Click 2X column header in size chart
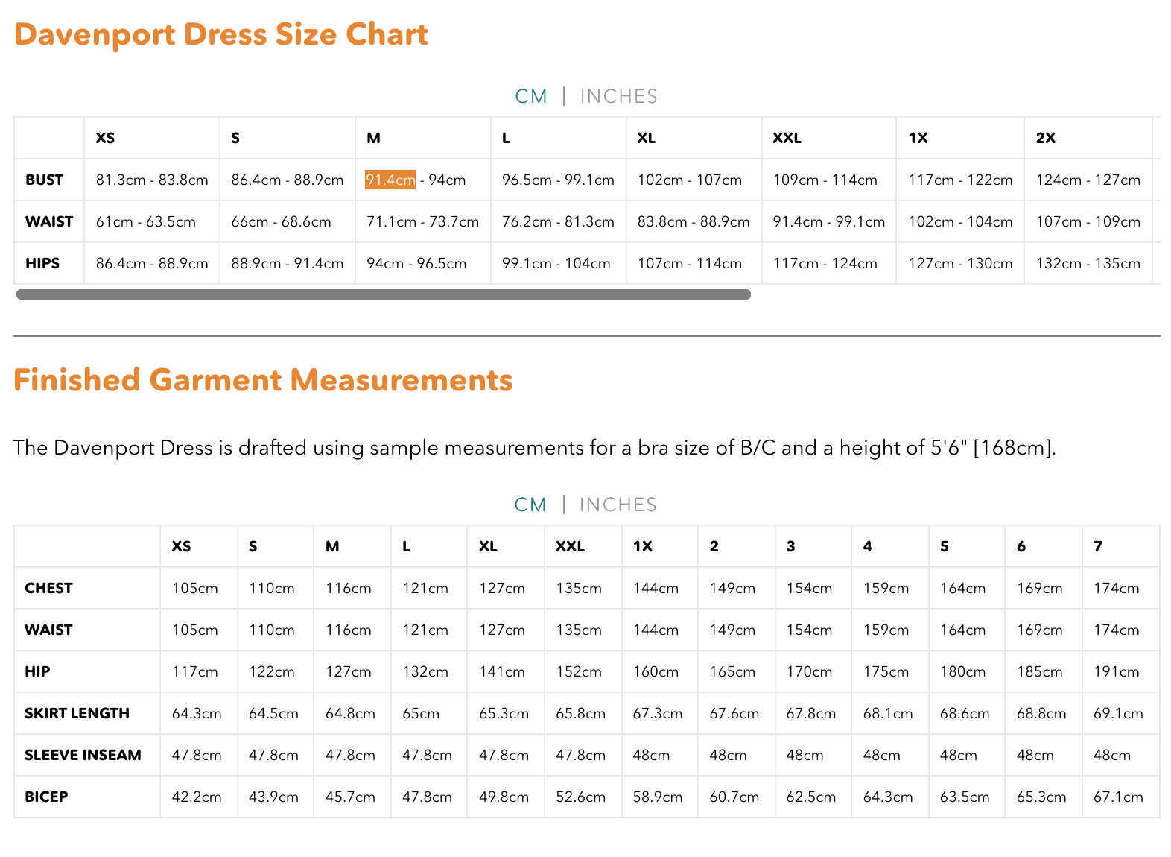The image size is (1171, 857). coord(1046,138)
